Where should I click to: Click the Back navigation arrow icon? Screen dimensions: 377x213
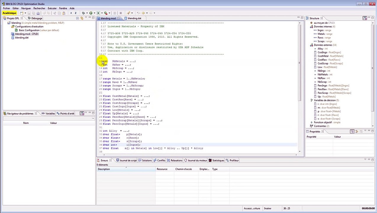pyautogui.click(x=143, y=13)
